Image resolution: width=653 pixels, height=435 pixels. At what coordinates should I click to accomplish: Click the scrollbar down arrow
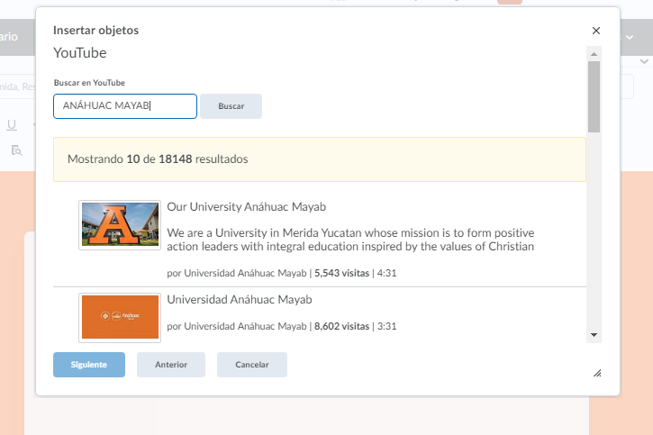[x=594, y=334]
